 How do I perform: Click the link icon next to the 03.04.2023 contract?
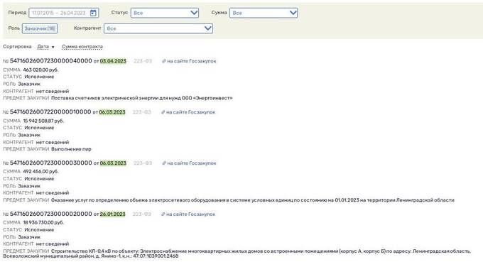point(164,61)
